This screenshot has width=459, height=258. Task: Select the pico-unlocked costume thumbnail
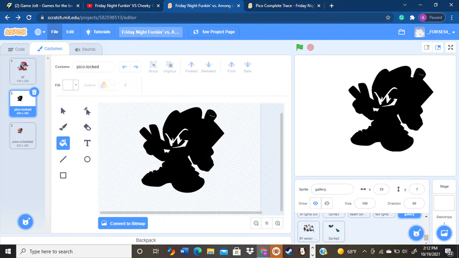click(23, 136)
